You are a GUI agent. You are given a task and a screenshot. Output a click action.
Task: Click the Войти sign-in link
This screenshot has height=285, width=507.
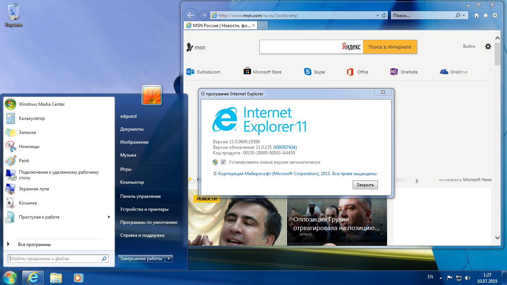pyautogui.click(x=469, y=46)
